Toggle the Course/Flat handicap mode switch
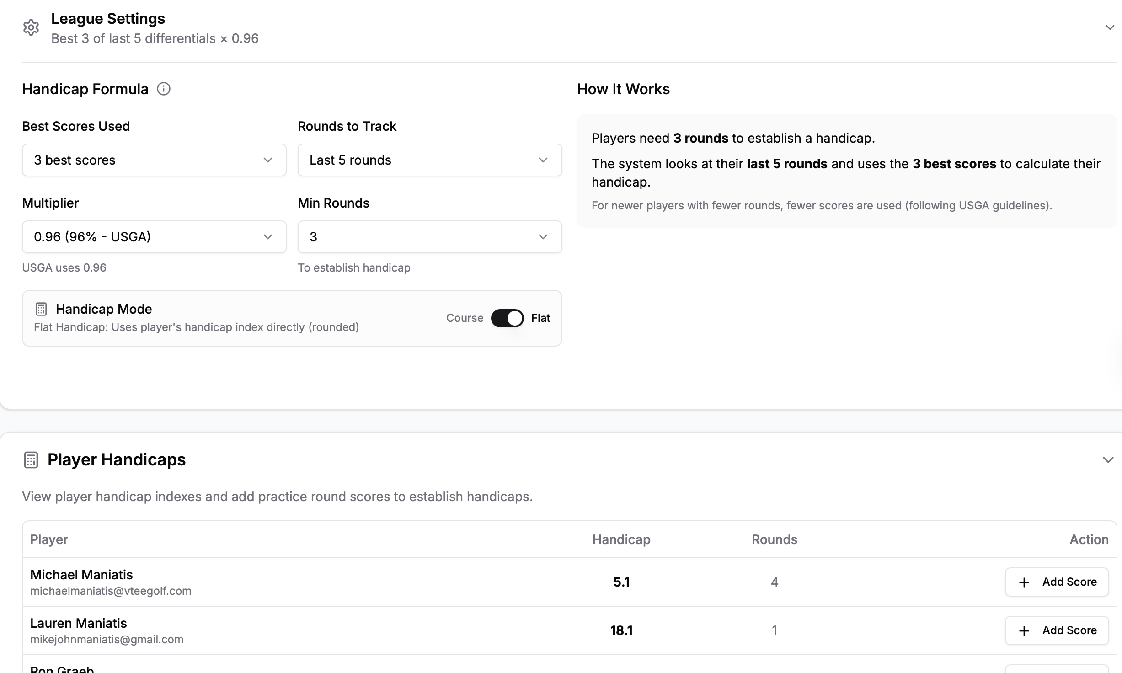 (x=507, y=318)
